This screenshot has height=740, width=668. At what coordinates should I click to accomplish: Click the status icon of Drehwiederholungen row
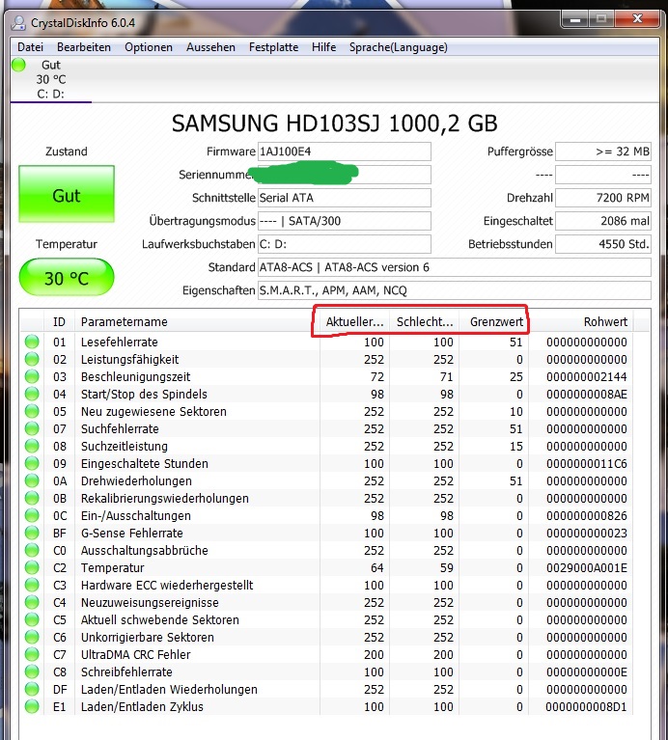[x=32, y=480]
